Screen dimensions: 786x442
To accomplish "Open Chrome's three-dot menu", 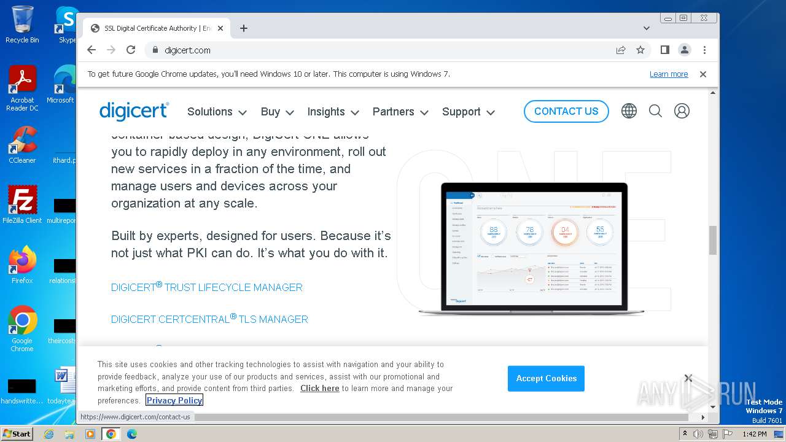I will 704,50.
